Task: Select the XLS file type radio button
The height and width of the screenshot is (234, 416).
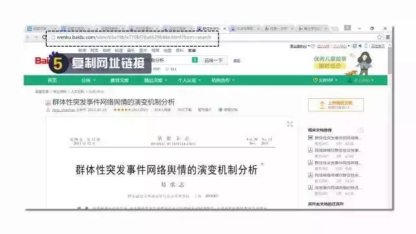Action: [x=167, y=69]
